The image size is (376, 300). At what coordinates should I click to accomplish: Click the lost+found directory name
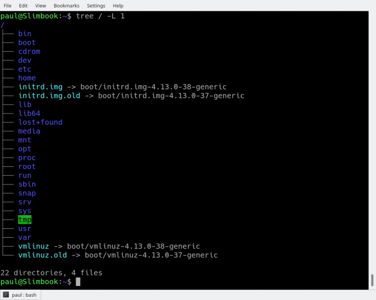coord(40,122)
